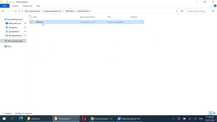Image resolution: width=217 pixels, height=122 pixels.
Task: Open the Поделиться ribbon tab
Action: [x=27, y=6]
